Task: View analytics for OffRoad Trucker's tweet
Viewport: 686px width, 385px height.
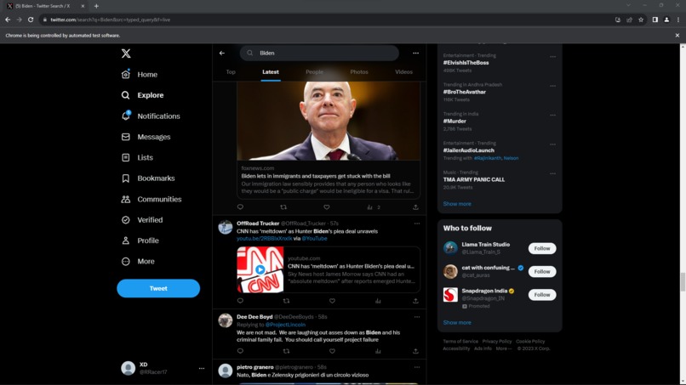Action: click(378, 301)
